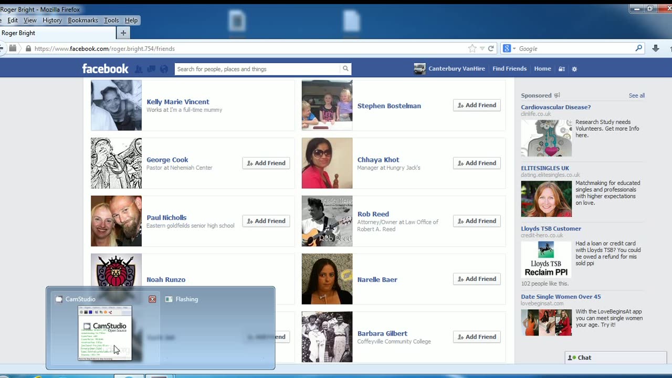Add Paul Nicholls as friend
The height and width of the screenshot is (378, 672).
point(266,221)
